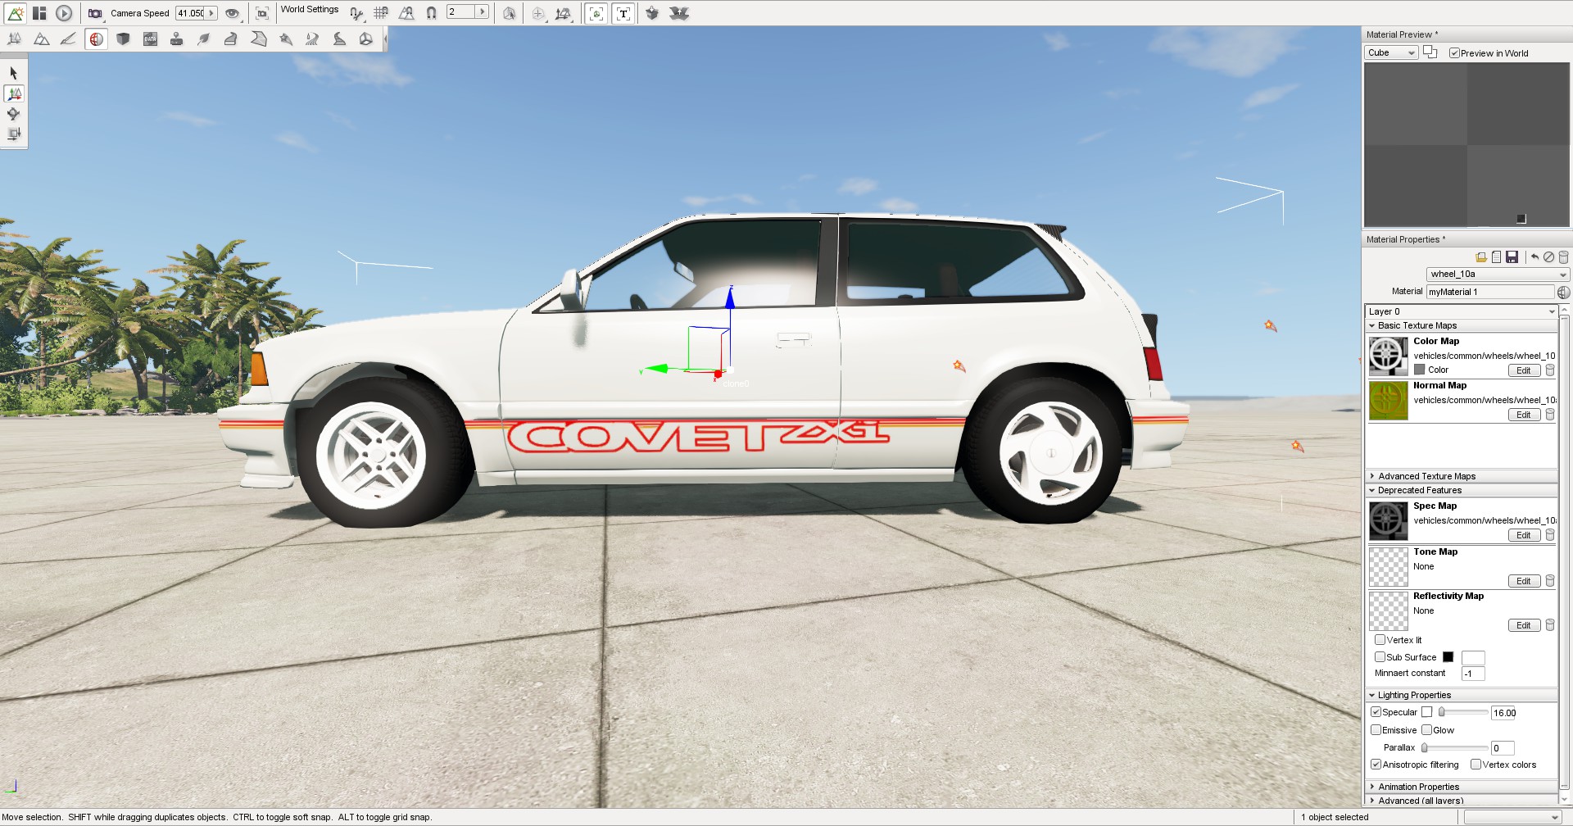The width and height of the screenshot is (1573, 826).
Task: Click Edit button for Spec Map
Action: pyautogui.click(x=1524, y=535)
